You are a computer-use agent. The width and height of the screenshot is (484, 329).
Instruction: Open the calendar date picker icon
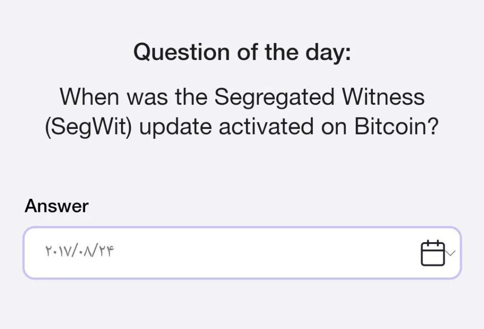pyautogui.click(x=432, y=253)
